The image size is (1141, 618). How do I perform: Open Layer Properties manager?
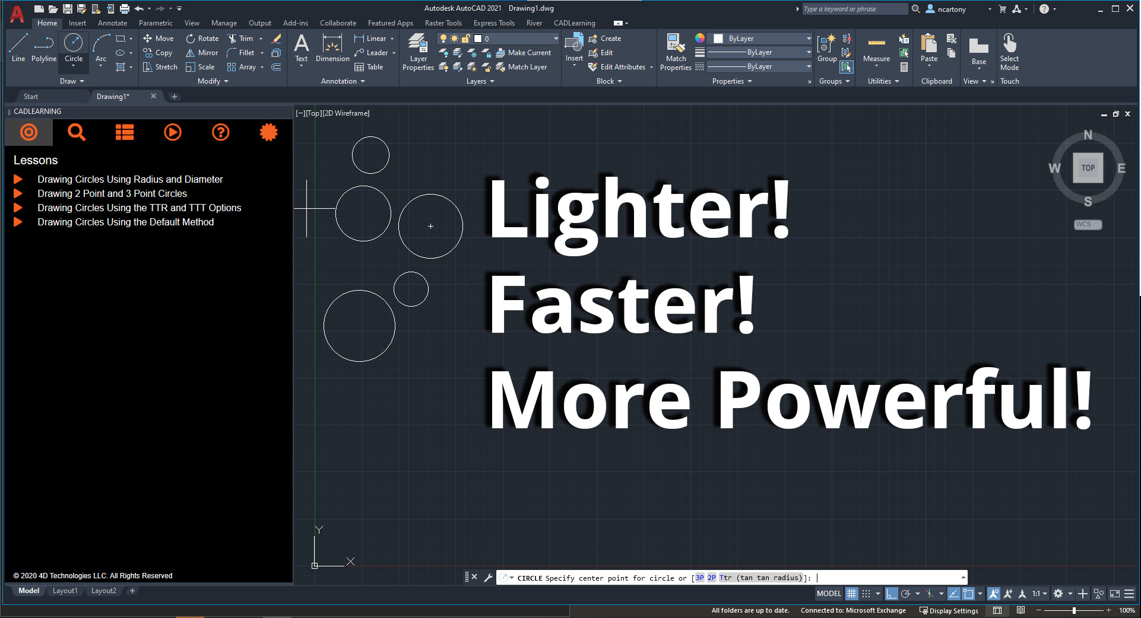click(x=418, y=52)
